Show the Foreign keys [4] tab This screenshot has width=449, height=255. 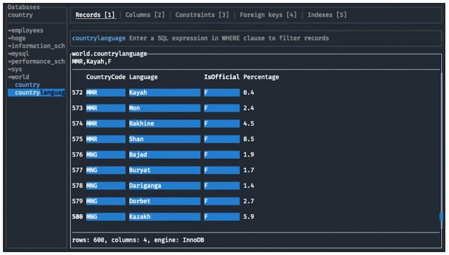point(268,15)
